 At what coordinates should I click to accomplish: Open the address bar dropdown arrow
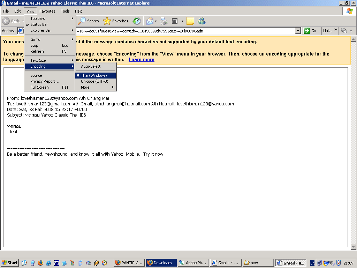coord(298,31)
